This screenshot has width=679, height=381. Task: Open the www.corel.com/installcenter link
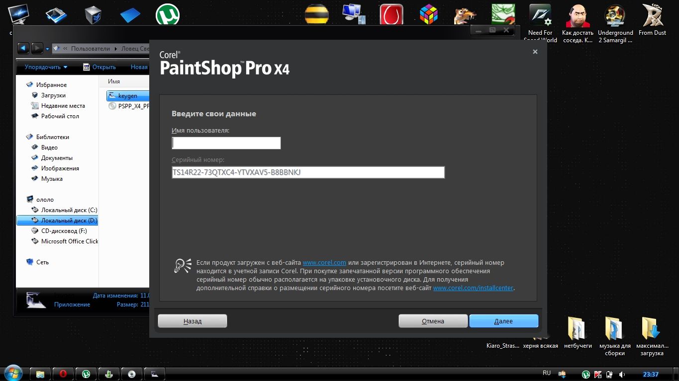click(x=473, y=288)
